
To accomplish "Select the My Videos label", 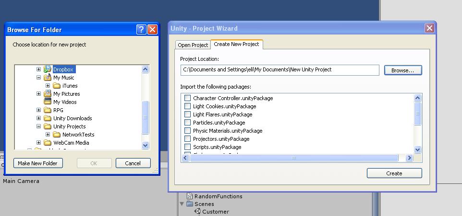I will coord(65,102).
